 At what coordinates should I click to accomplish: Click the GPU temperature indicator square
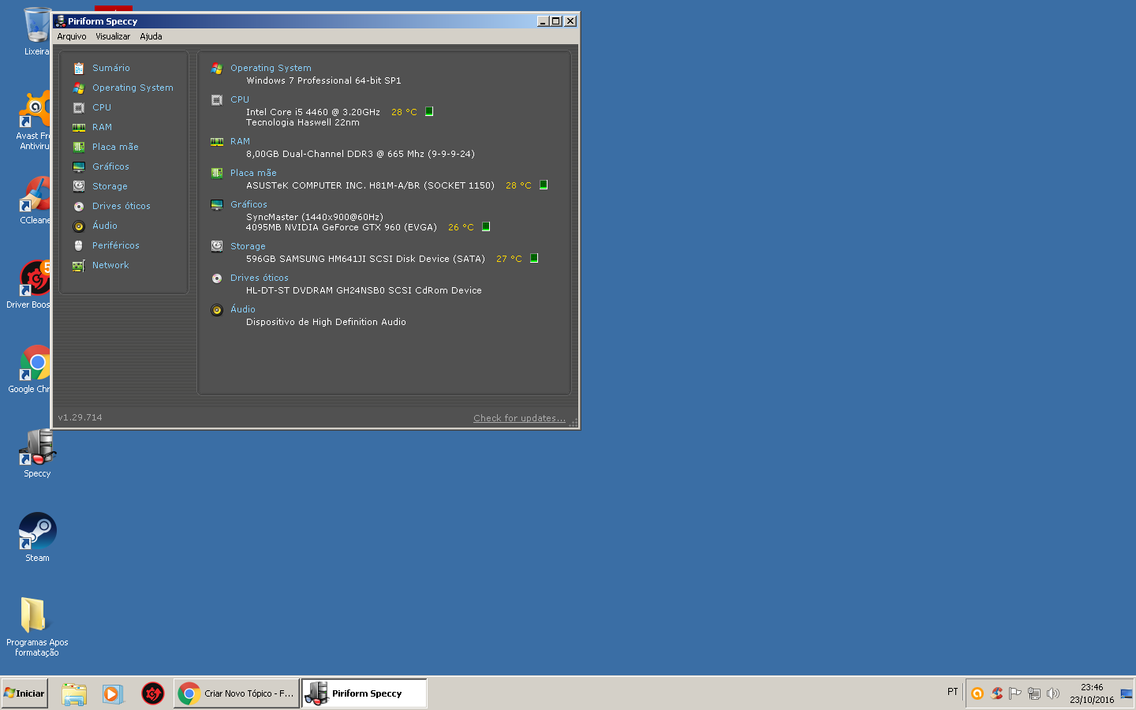click(x=486, y=226)
